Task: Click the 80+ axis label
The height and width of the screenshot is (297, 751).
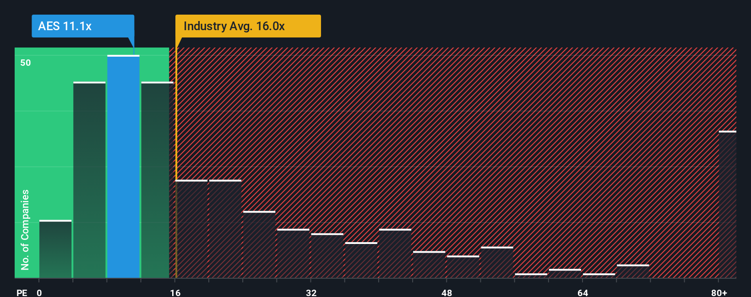Action: point(719,293)
